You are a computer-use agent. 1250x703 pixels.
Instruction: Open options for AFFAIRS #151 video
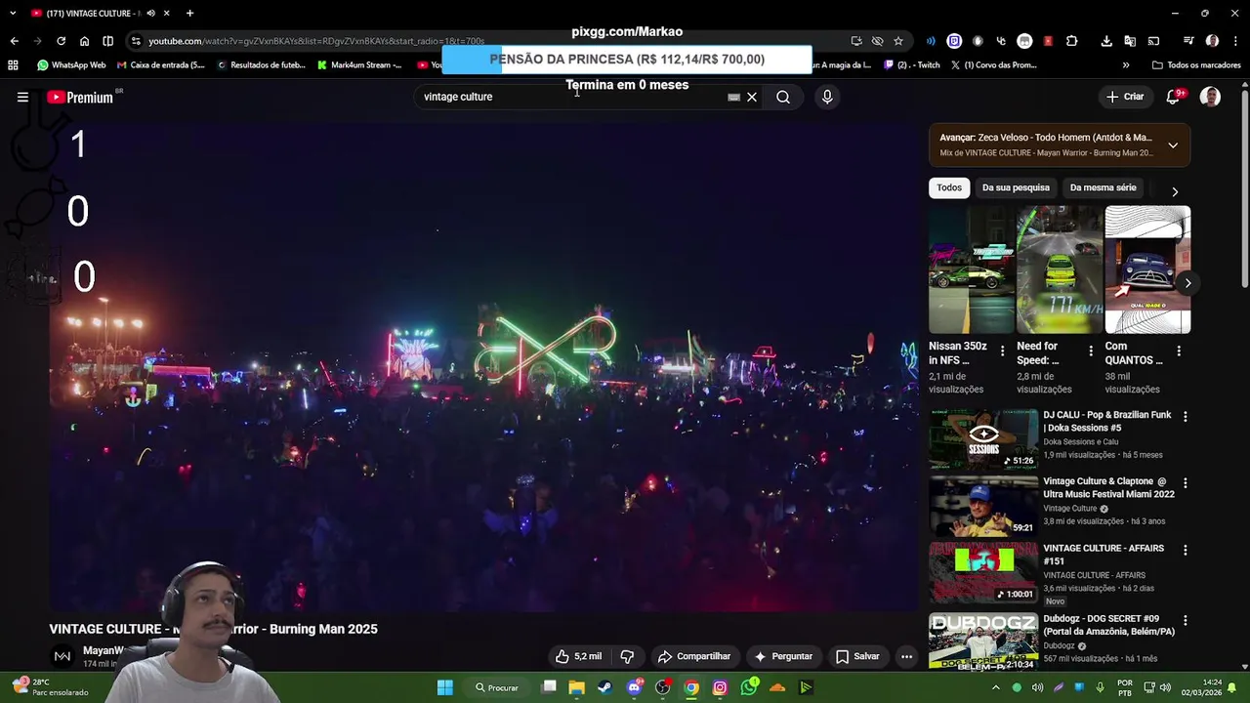[x=1186, y=550]
